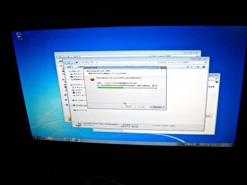This screenshot has width=247, height=185.
Task: Click the back window's search box
Action: pyautogui.click(x=178, y=56)
